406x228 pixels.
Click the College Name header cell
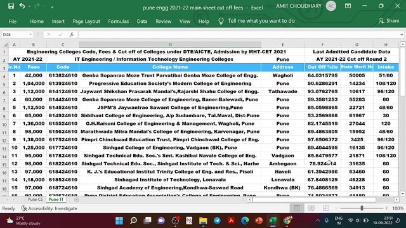pyautogui.click(x=170, y=67)
